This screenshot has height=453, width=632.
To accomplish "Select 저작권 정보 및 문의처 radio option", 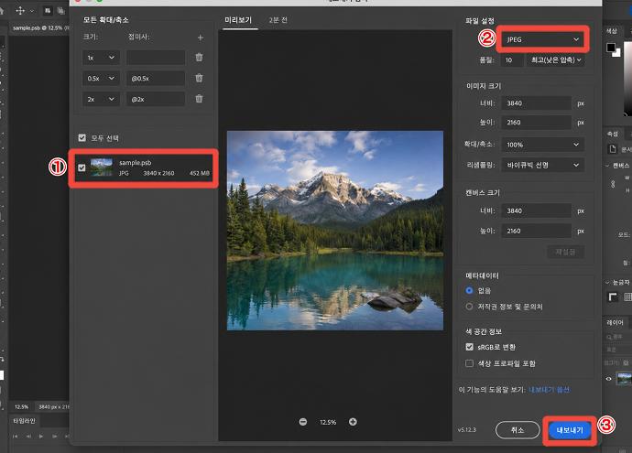I will click(469, 307).
